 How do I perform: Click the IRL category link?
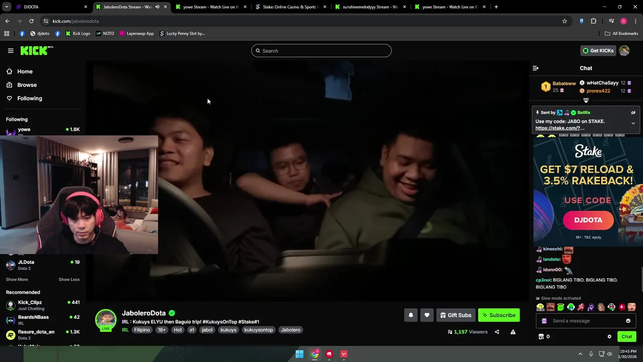125,330
